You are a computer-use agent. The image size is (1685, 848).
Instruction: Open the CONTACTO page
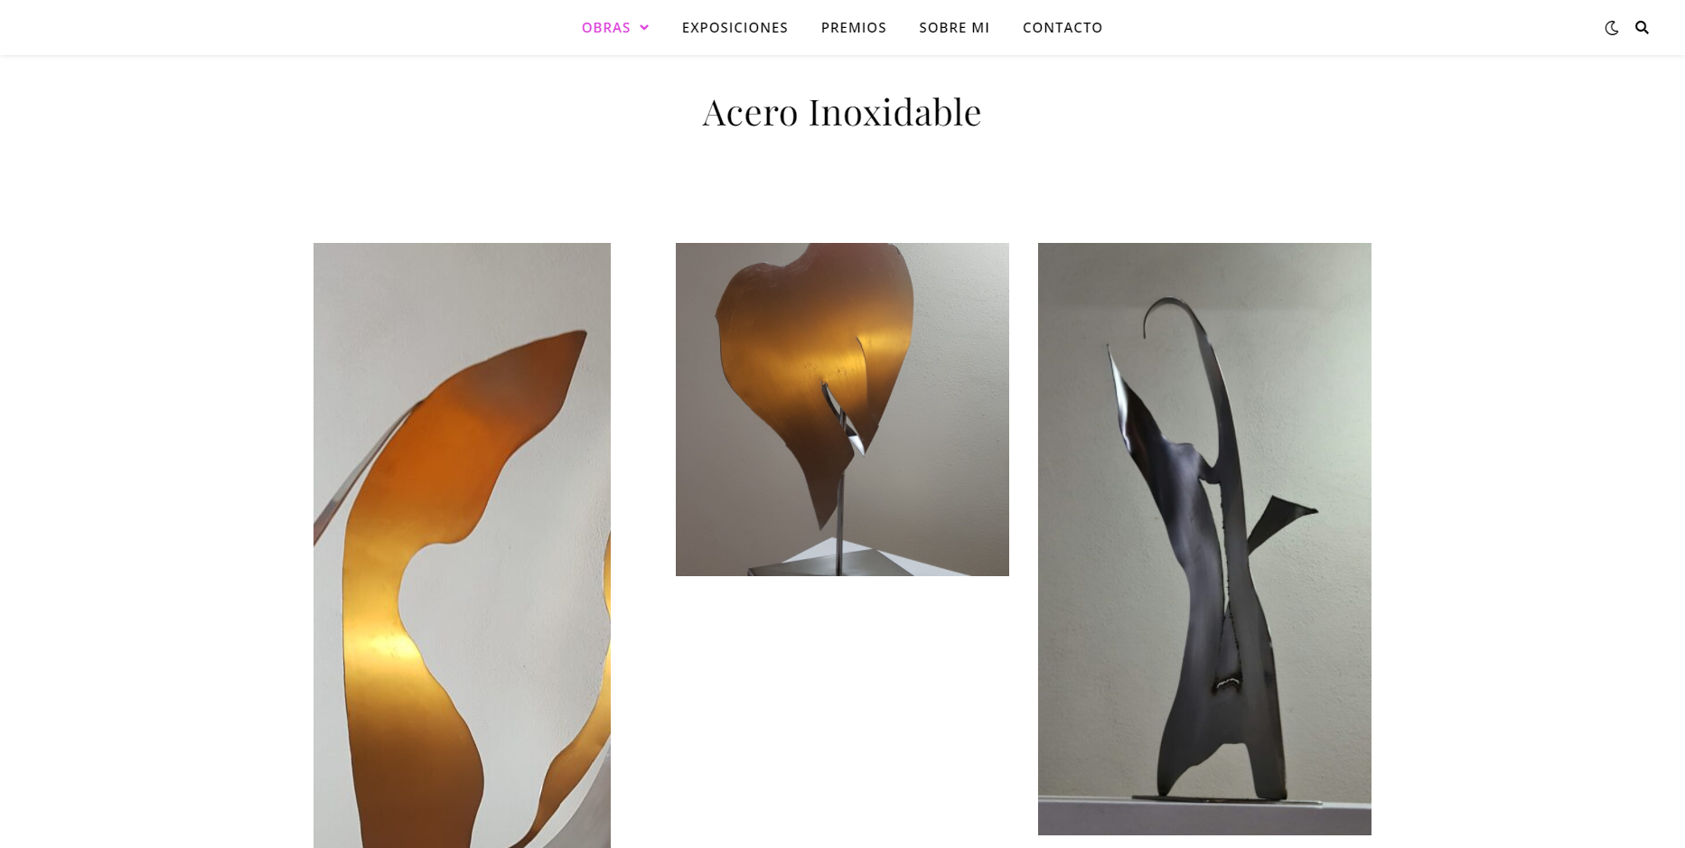coord(1062,28)
